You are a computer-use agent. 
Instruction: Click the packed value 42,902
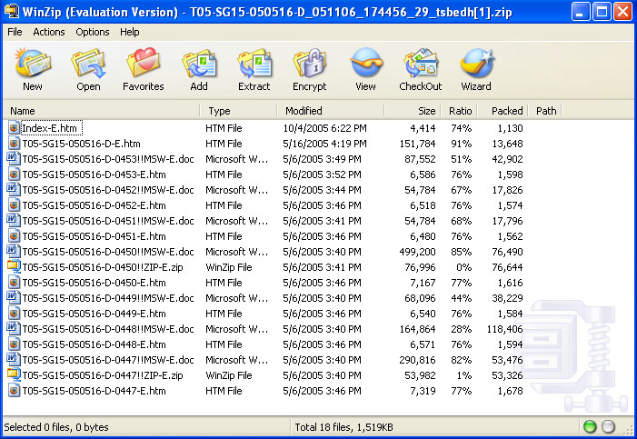pos(507,159)
